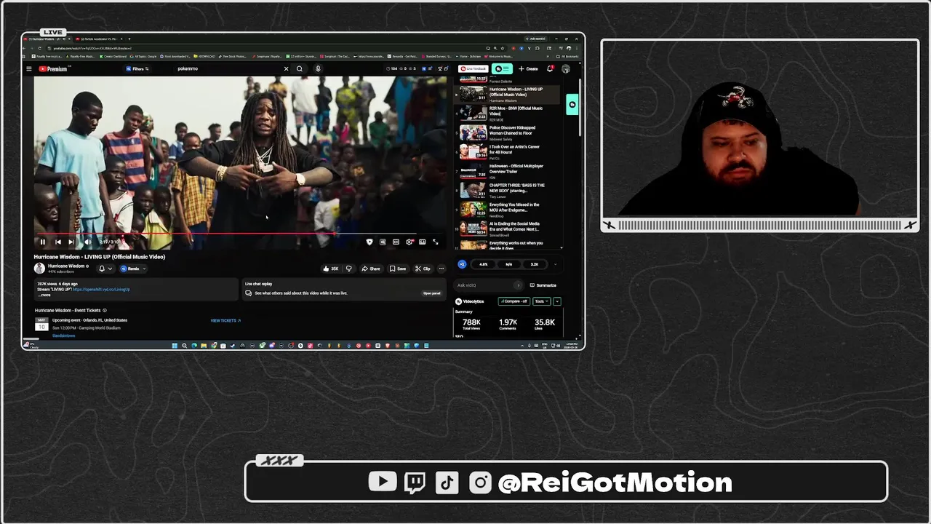Expand the chevron next to Tools
931x524 pixels.
coord(557,301)
